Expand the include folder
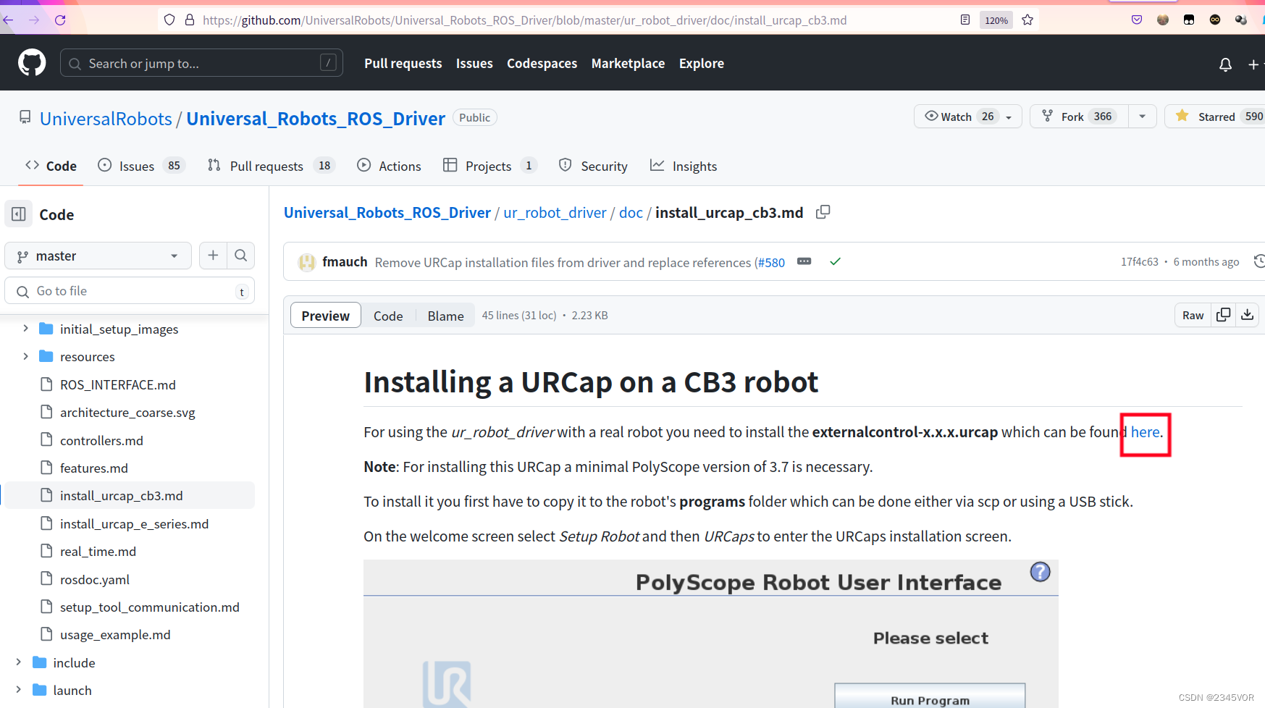The image size is (1265, 708). tap(19, 662)
